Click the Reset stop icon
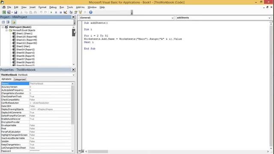The width and height of the screenshot is (274, 154). point(60,12)
